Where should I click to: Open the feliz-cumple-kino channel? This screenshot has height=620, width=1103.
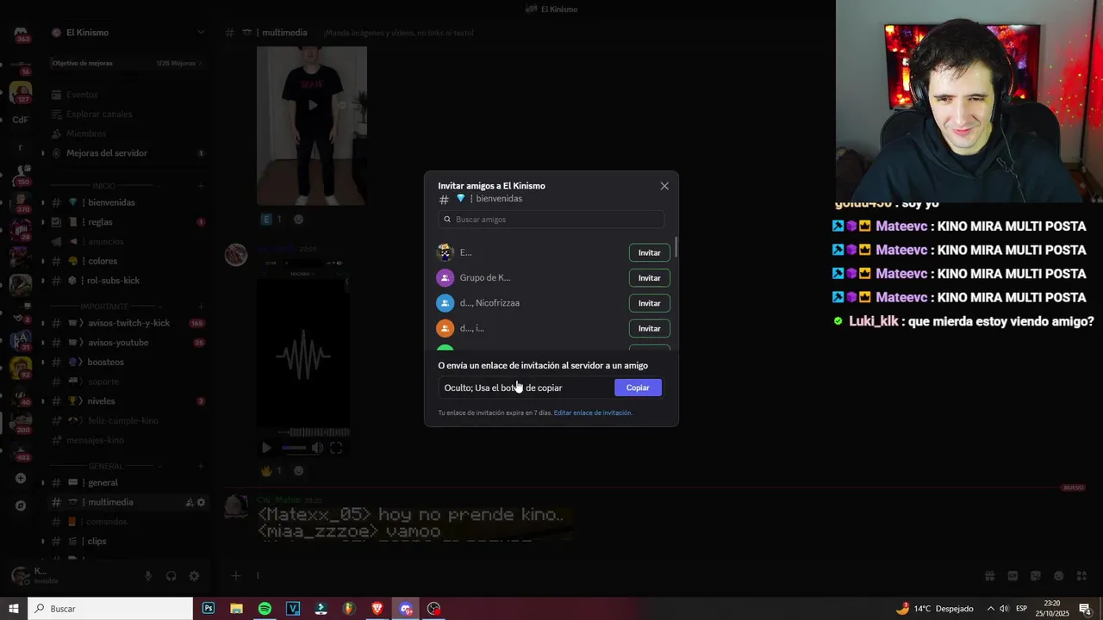coord(128,420)
